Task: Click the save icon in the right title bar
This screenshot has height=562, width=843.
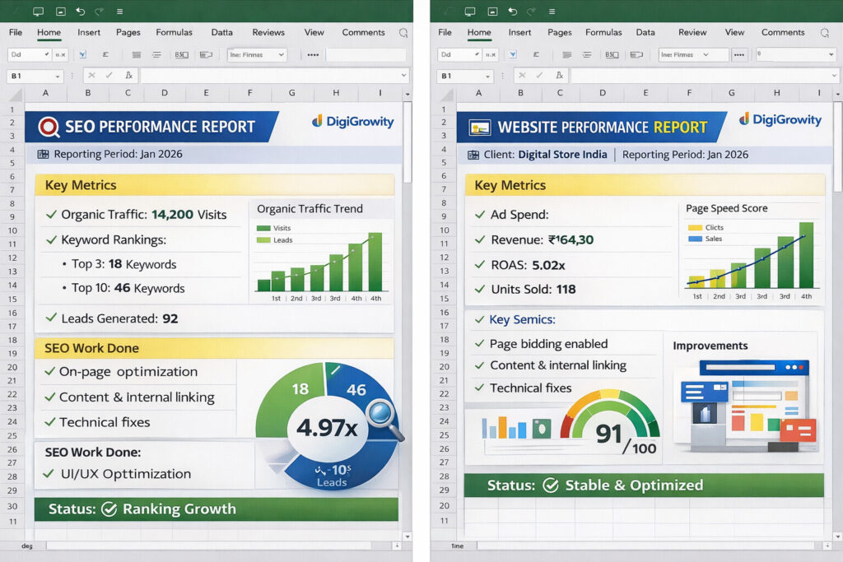Action: tap(491, 12)
